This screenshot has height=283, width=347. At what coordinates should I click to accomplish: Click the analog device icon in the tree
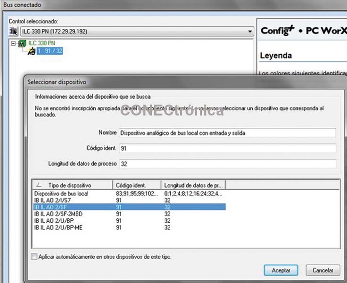click(32, 51)
